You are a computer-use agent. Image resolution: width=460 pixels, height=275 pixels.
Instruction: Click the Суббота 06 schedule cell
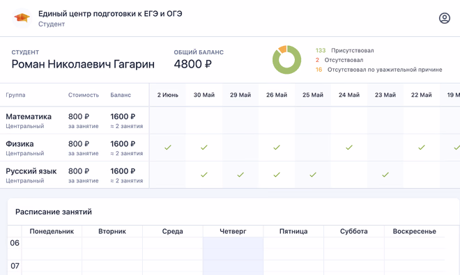point(354,249)
